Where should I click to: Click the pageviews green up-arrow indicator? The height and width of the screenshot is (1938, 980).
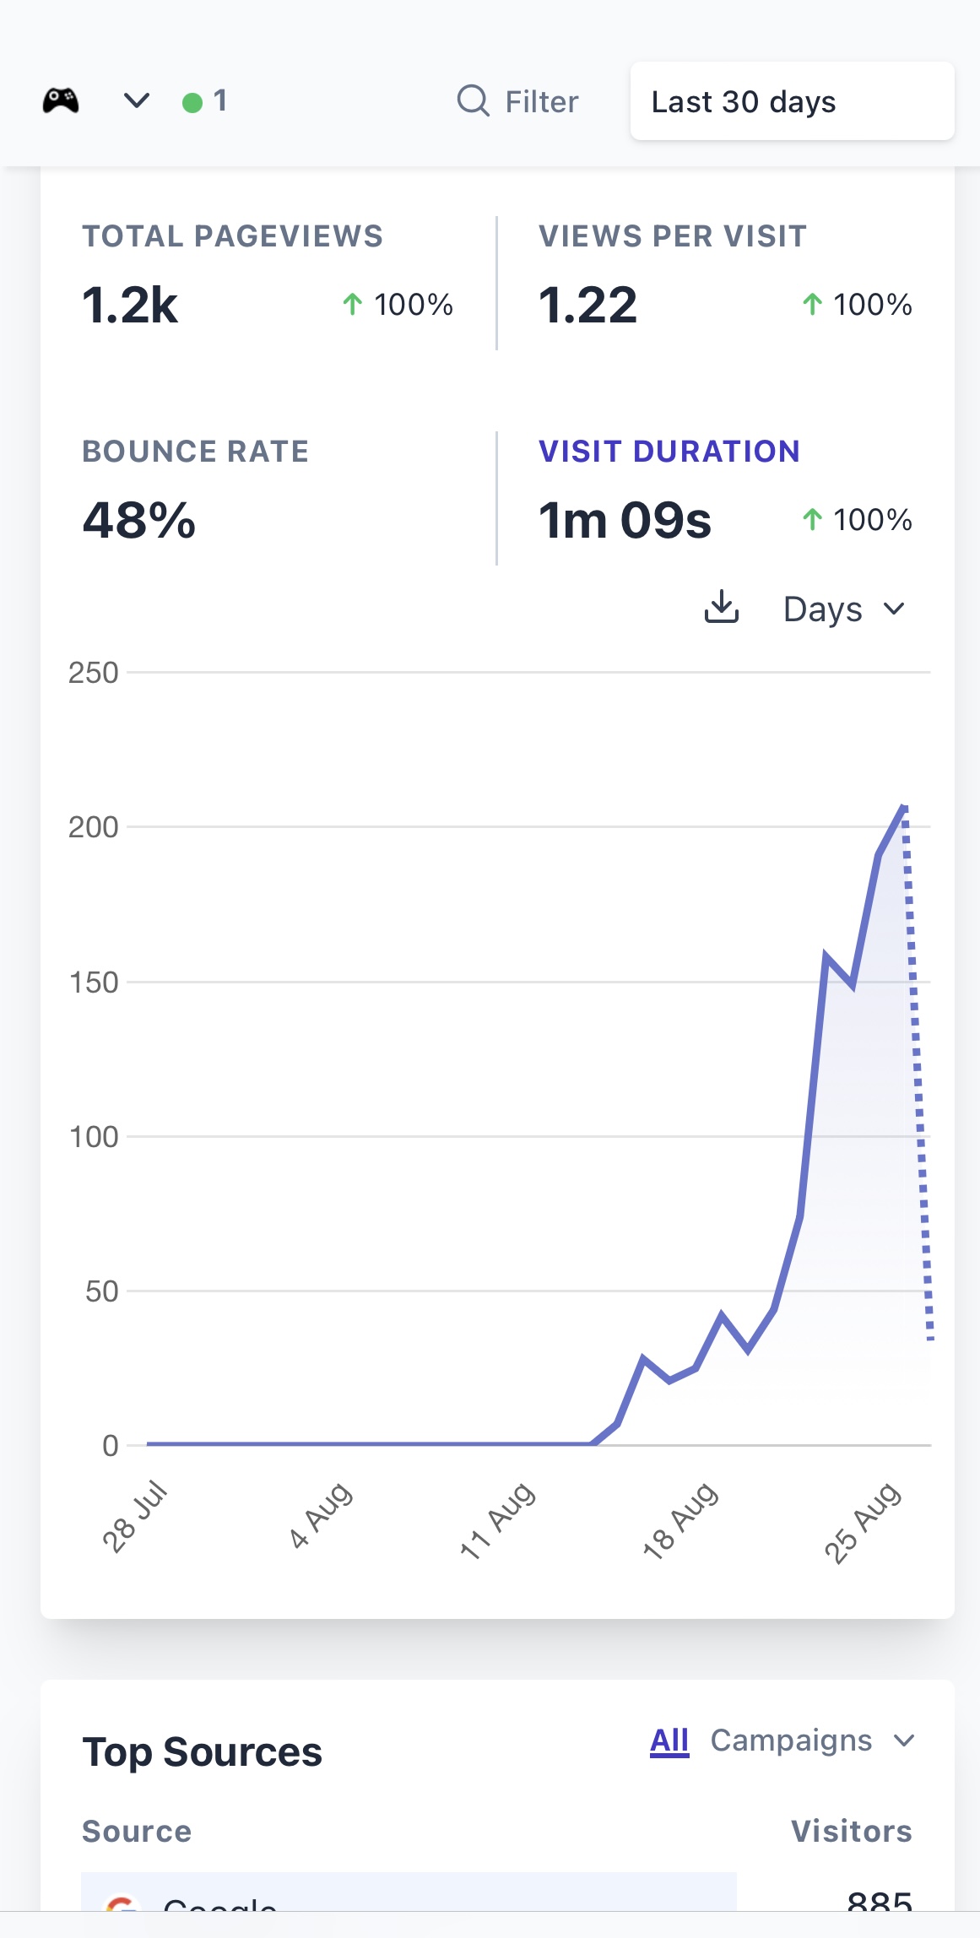pyautogui.click(x=353, y=304)
